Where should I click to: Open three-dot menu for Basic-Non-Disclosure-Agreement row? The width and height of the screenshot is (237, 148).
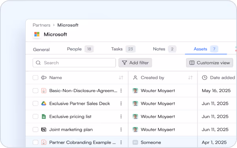pyautogui.click(x=121, y=91)
